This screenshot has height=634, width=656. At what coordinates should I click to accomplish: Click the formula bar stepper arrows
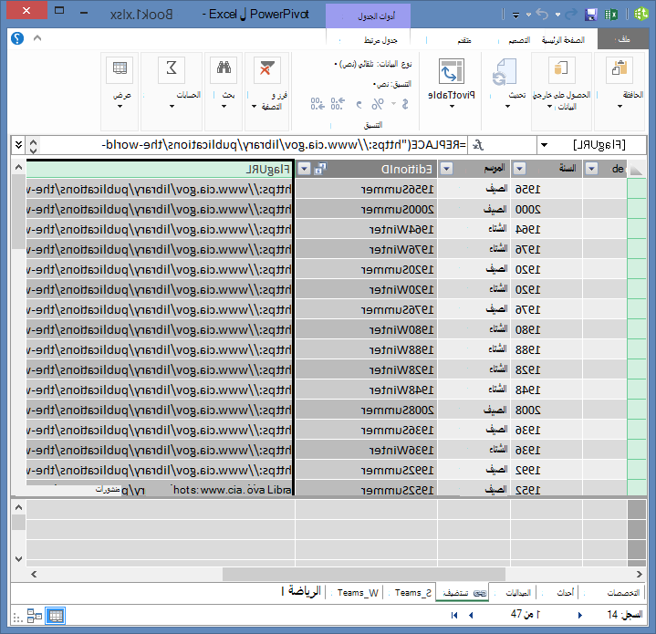[x=34, y=145]
